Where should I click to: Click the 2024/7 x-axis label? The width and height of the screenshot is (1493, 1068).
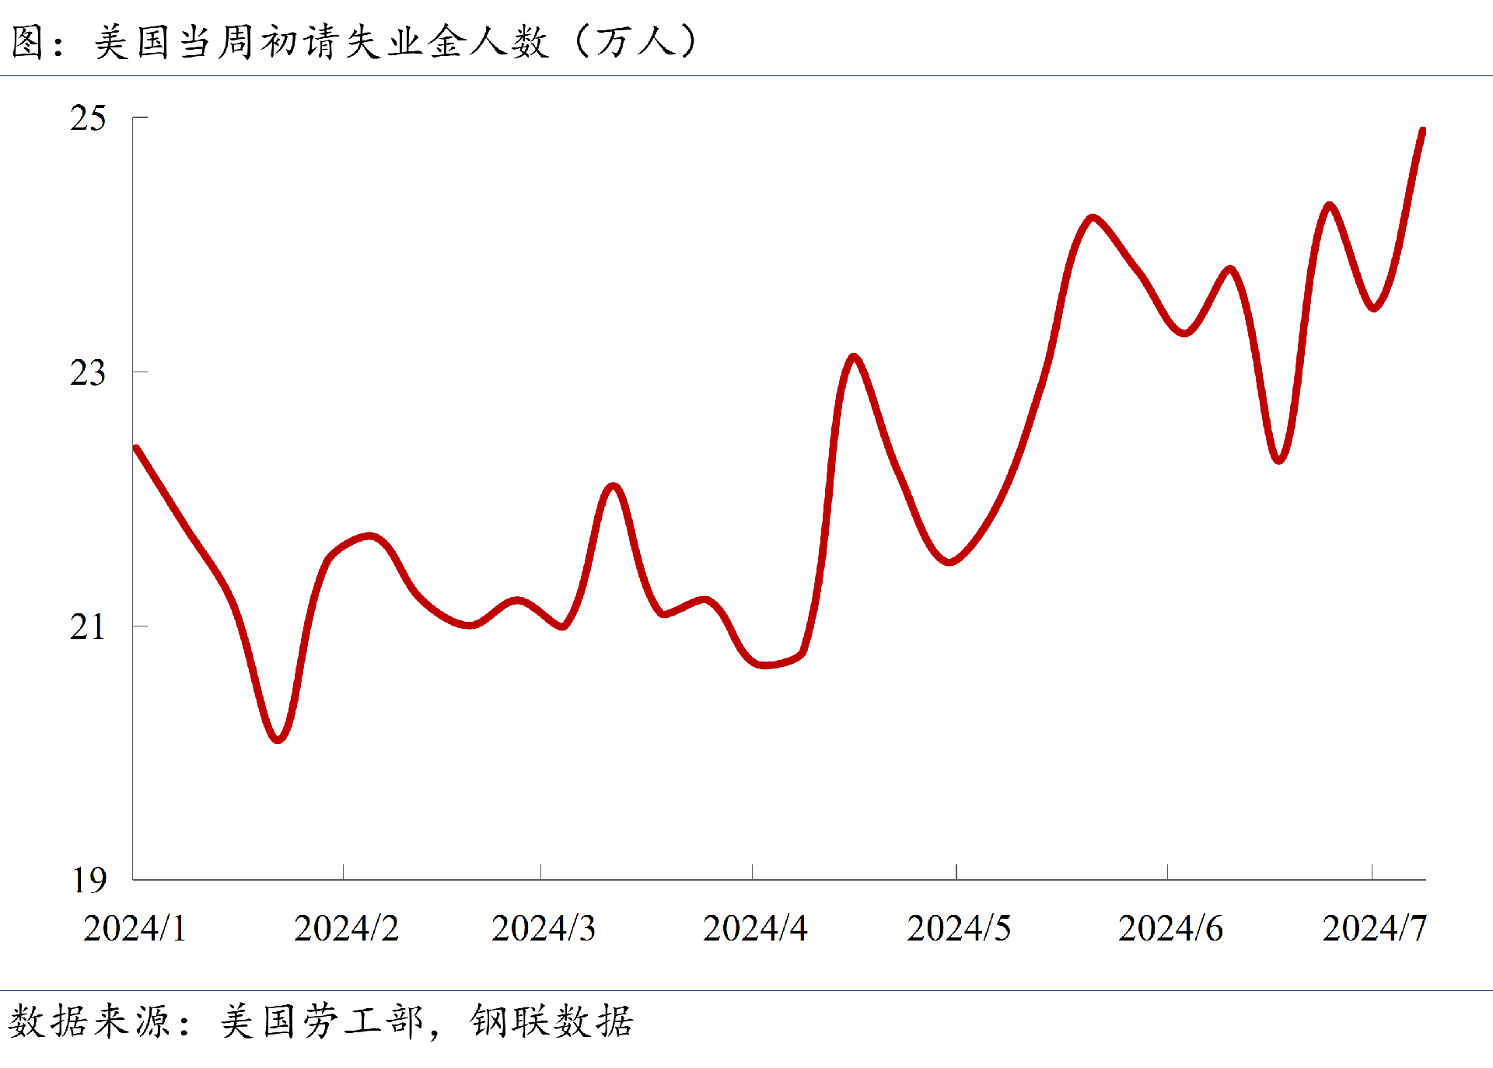click(x=1374, y=928)
